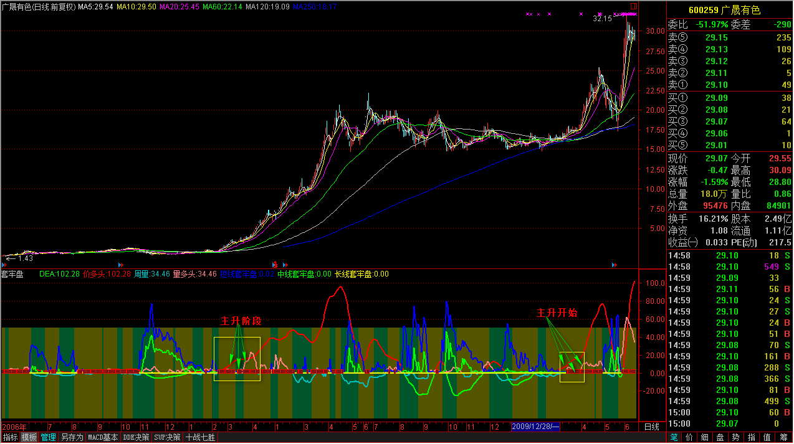Image resolution: width=794 pixels, height=444 pixels.
Task: Click the white box marking 主升阶段
Action: click(x=237, y=359)
